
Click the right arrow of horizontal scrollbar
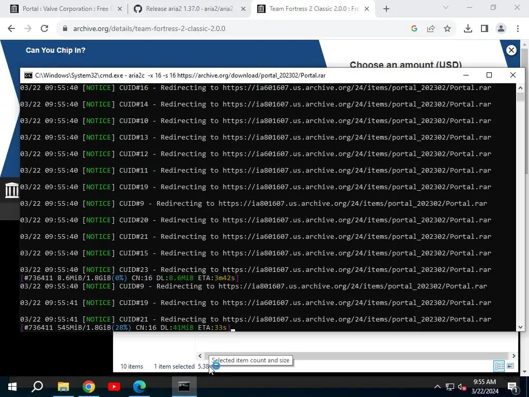(x=514, y=356)
